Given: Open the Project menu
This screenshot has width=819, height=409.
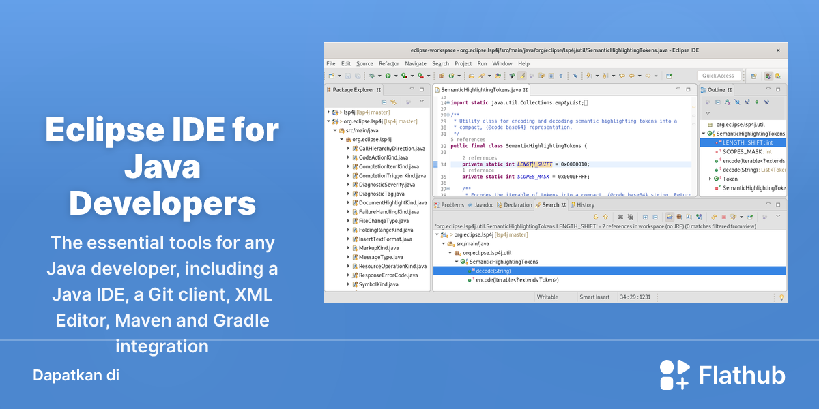Looking at the screenshot, I should click(x=463, y=63).
